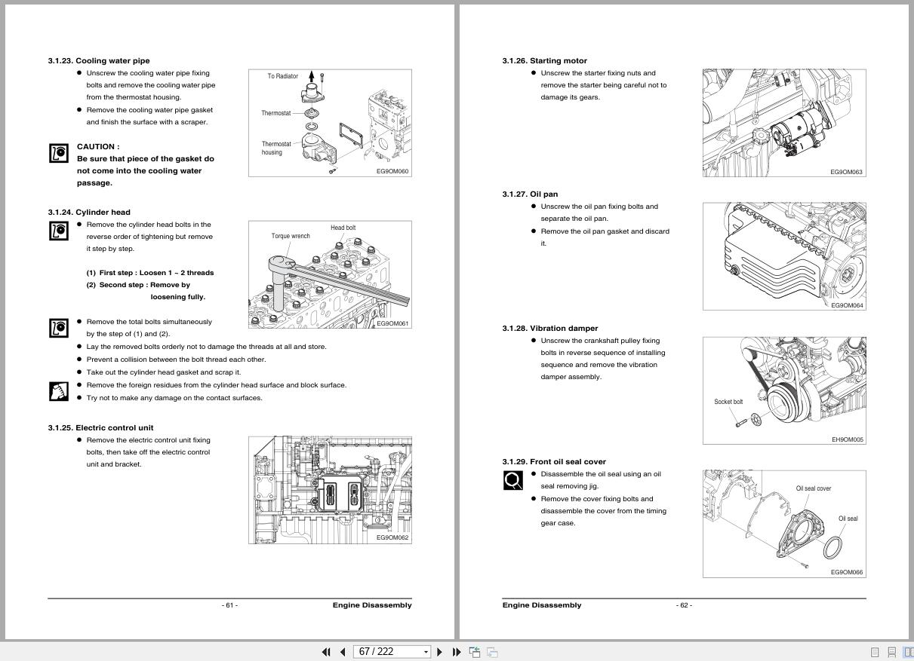The image size is (914, 661).
Task: Click the cleaning icon beside foreign residues note
Action: (59, 391)
